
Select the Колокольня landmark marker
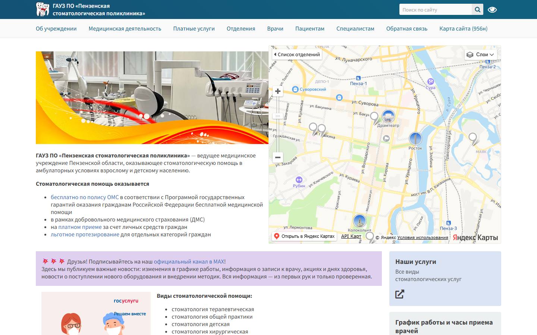point(359,221)
